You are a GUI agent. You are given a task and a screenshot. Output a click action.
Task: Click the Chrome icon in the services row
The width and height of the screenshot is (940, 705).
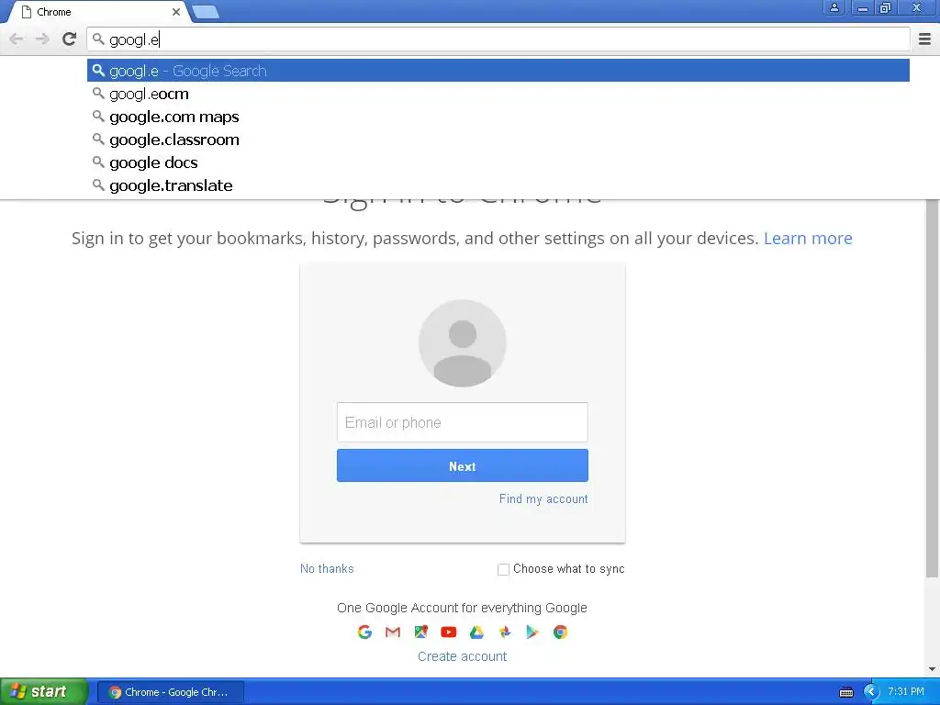click(561, 632)
